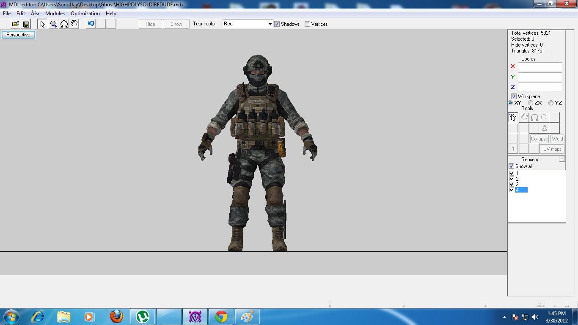Choose the rotate view tool in toolbar
Image resolution: width=578 pixels, height=325 pixels.
(x=64, y=24)
